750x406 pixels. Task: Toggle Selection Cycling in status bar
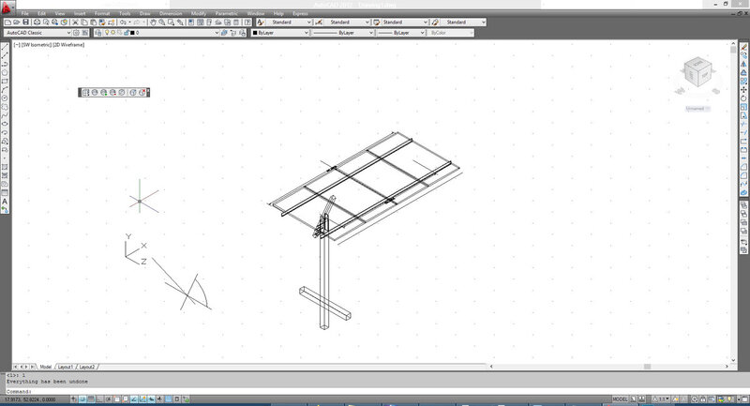pyautogui.click(x=186, y=399)
